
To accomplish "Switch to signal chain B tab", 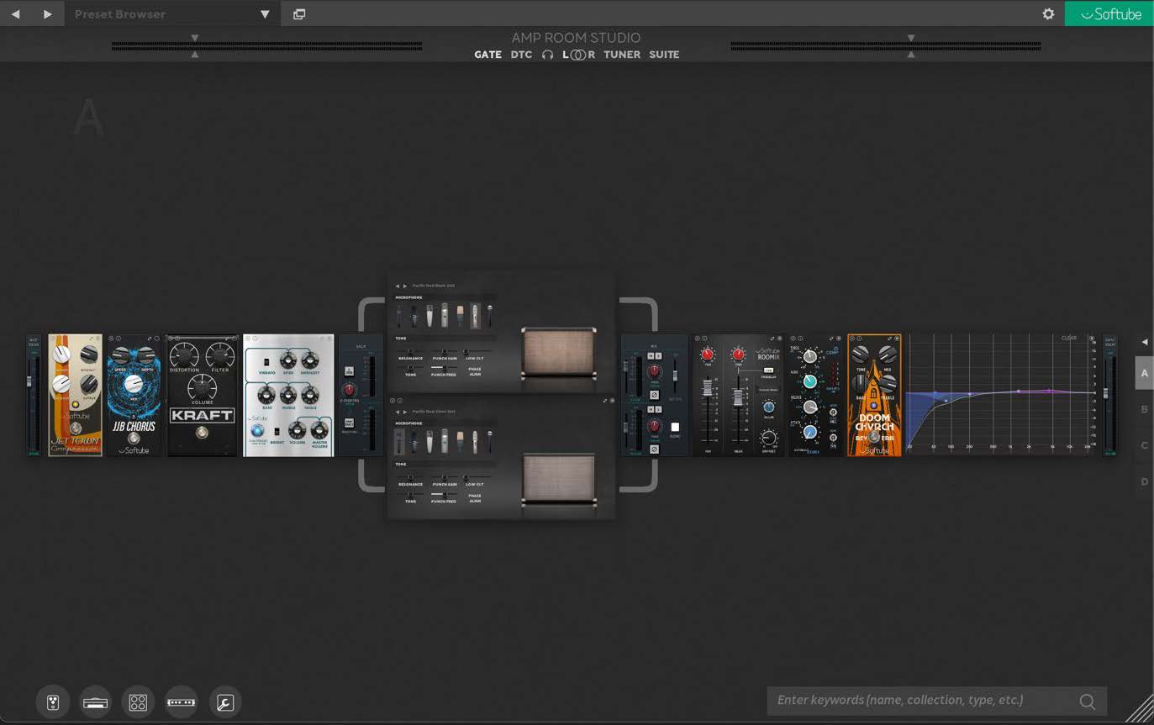I will tap(1144, 409).
